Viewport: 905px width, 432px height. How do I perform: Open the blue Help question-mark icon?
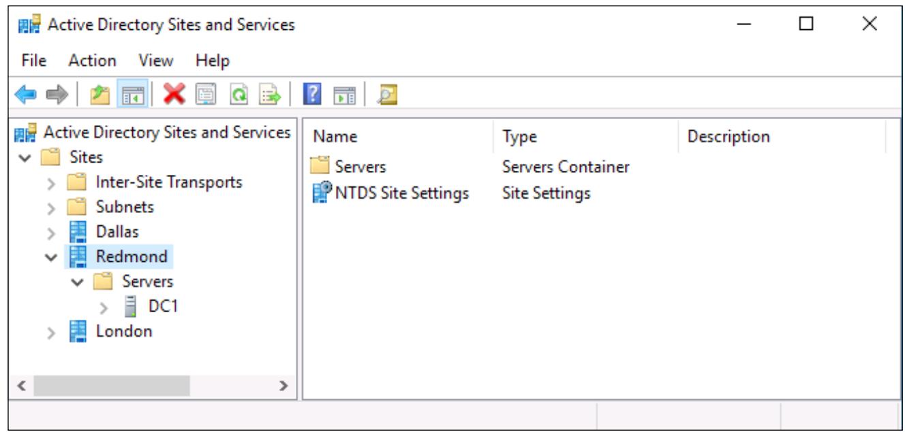click(x=311, y=95)
